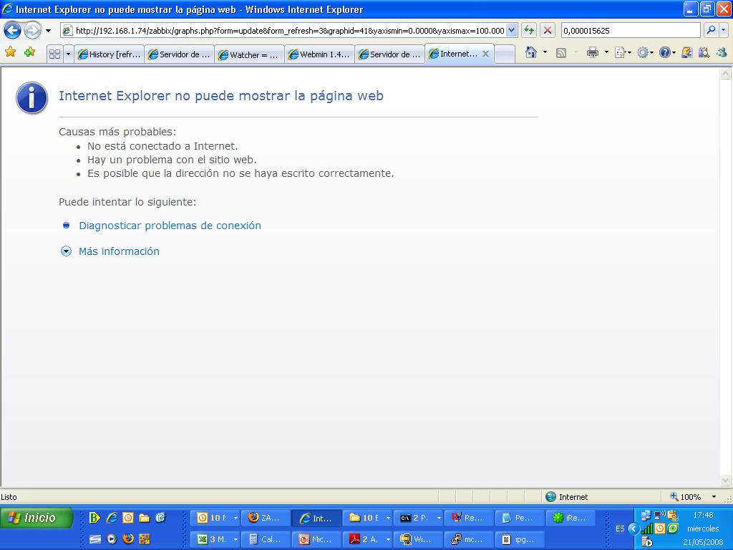
Task: Go back using the Back arrow button
Action: (12, 31)
